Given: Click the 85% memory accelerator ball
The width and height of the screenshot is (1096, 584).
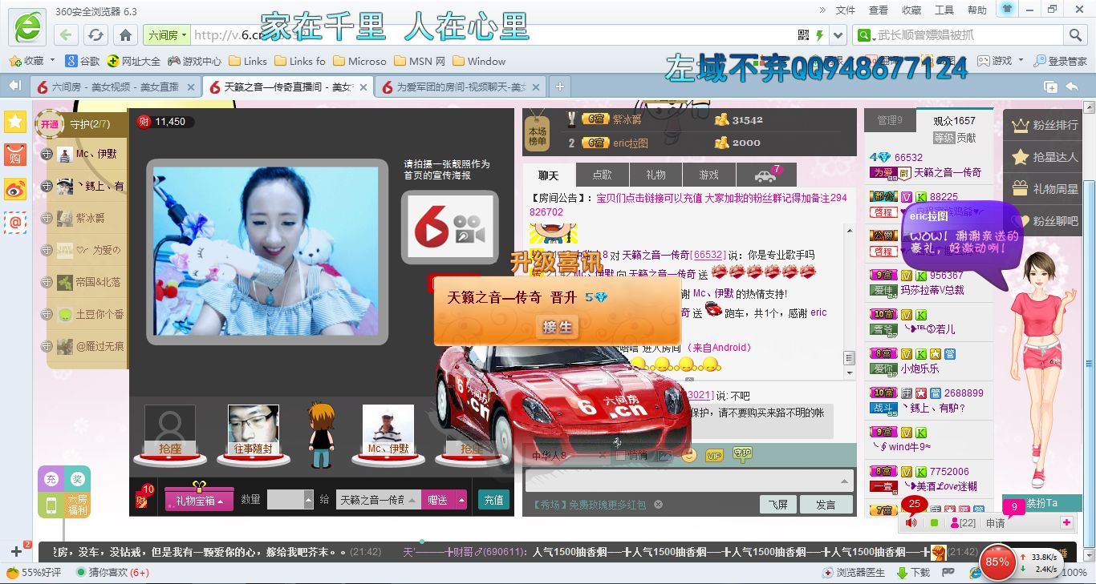Looking at the screenshot, I should (997, 561).
